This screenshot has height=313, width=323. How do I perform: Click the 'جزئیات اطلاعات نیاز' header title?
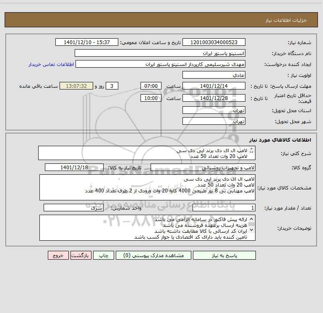coord(286,20)
